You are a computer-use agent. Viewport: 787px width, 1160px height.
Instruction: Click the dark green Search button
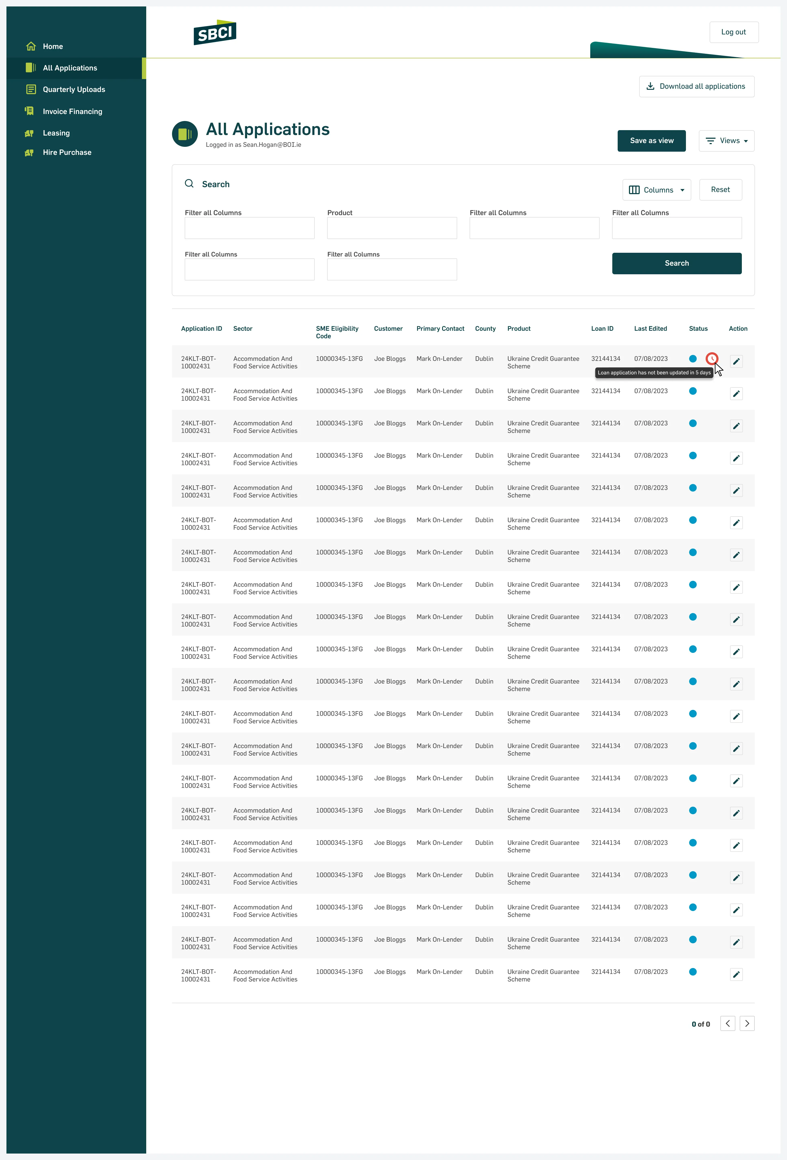click(677, 263)
